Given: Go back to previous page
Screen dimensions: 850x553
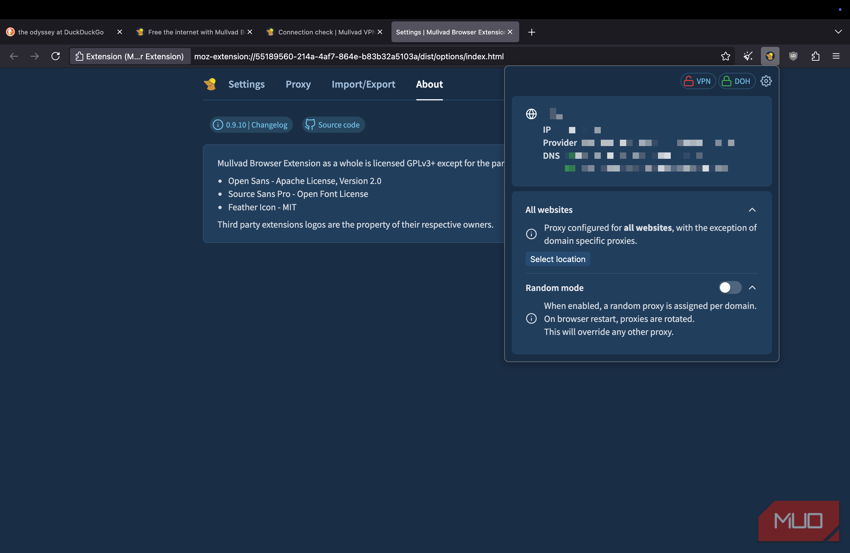Looking at the screenshot, I should pos(14,56).
